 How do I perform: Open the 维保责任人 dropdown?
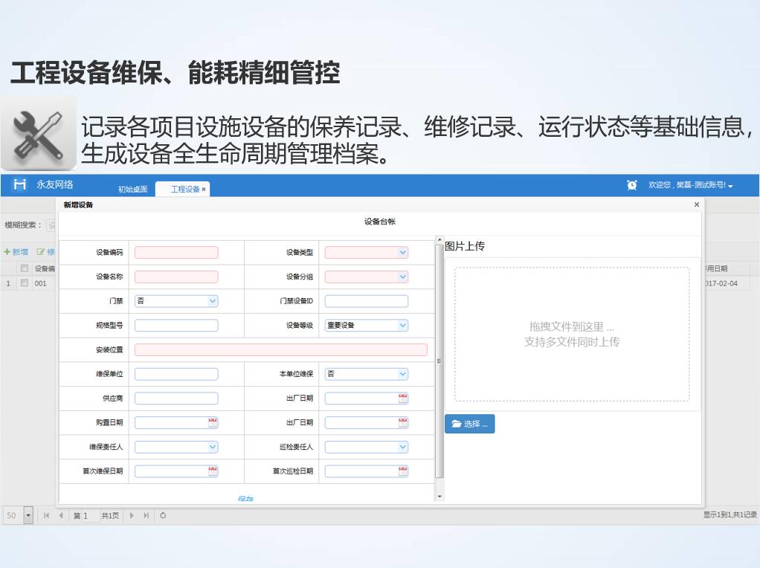213,447
